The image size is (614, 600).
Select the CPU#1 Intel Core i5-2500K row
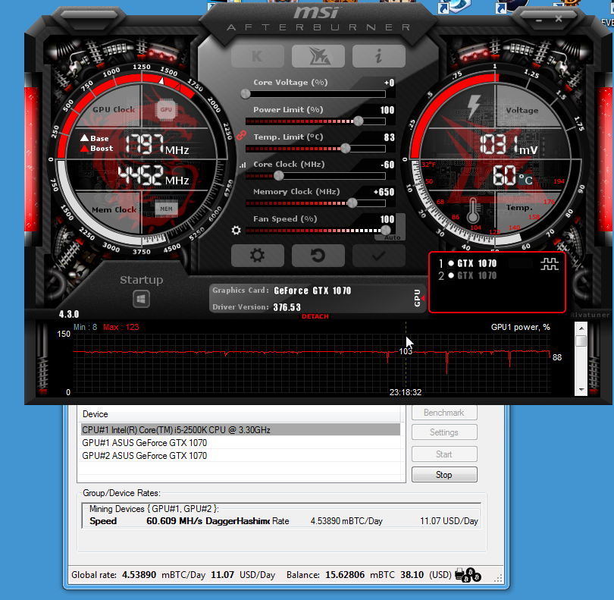click(x=240, y=430)
